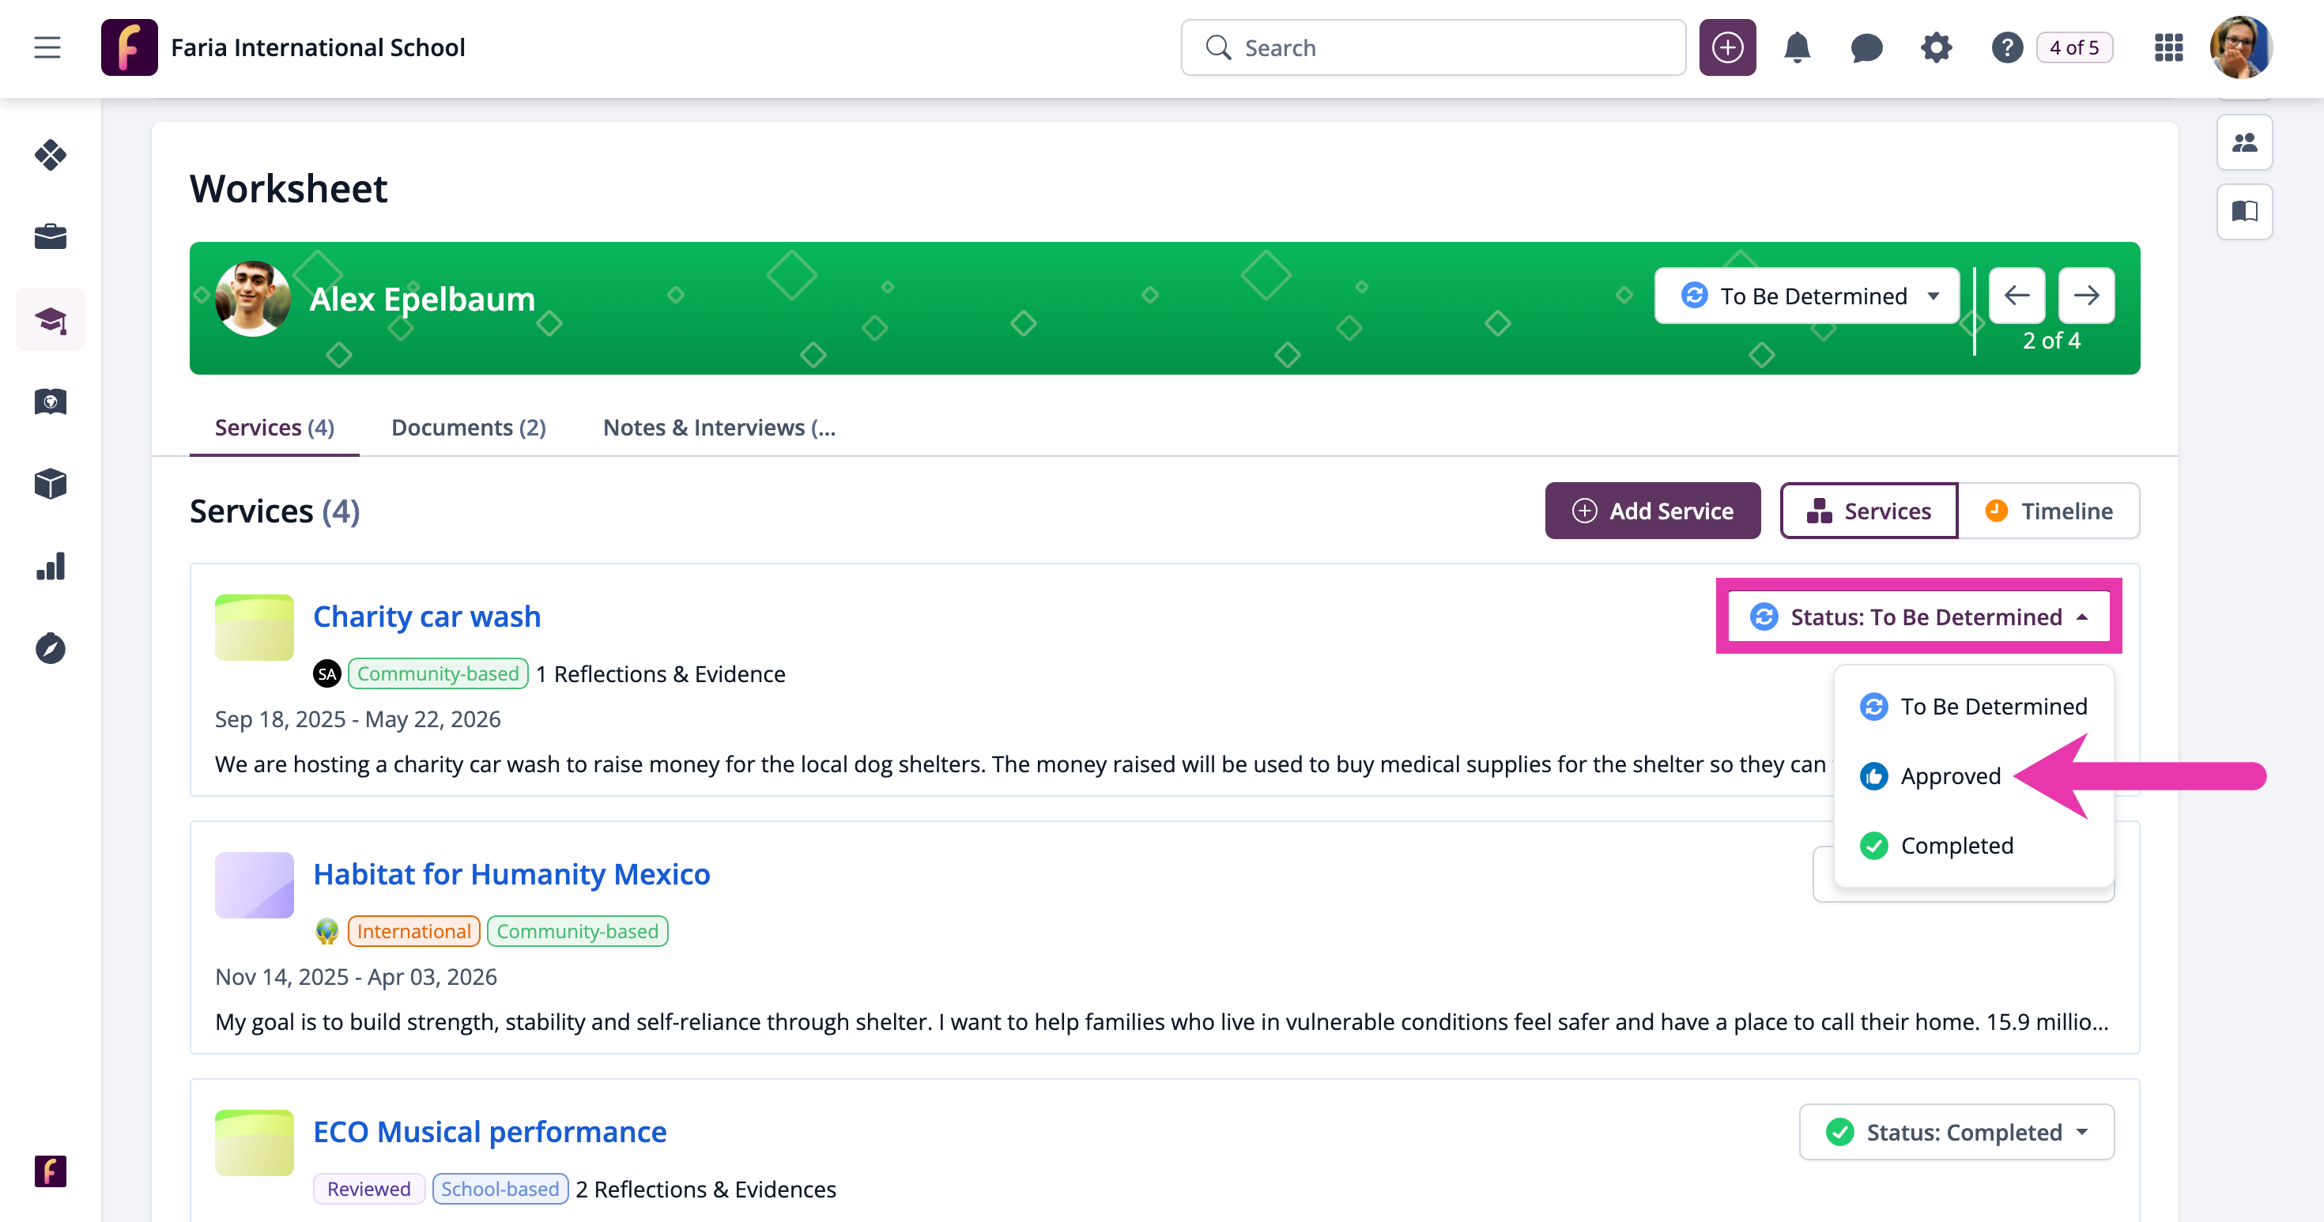The height and width of the screenshot is (1222, 2324).
Task: Open the Charity car wash link
Action: point(427,616)
